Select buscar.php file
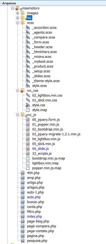Viewport: 106px width, 244px height. coord(35,202)
